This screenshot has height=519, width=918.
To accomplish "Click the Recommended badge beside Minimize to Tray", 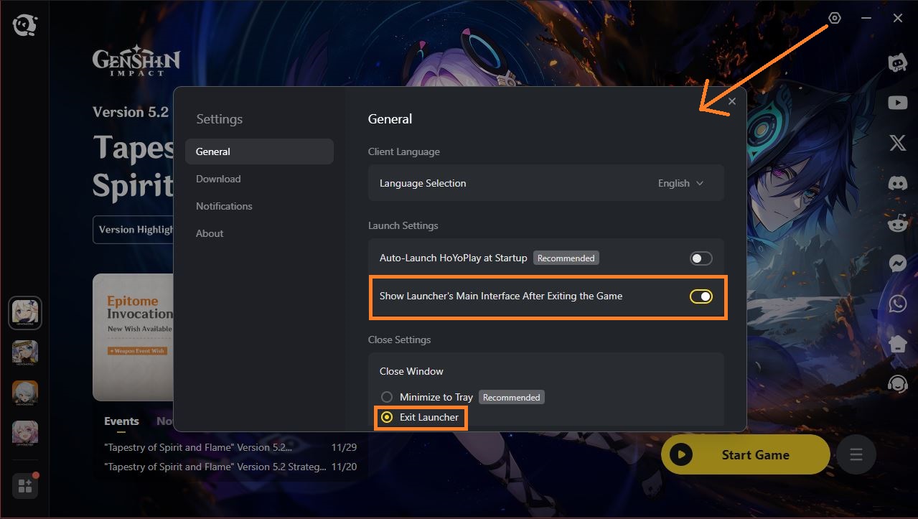I will pyautogui.click(x=511, y=397).
